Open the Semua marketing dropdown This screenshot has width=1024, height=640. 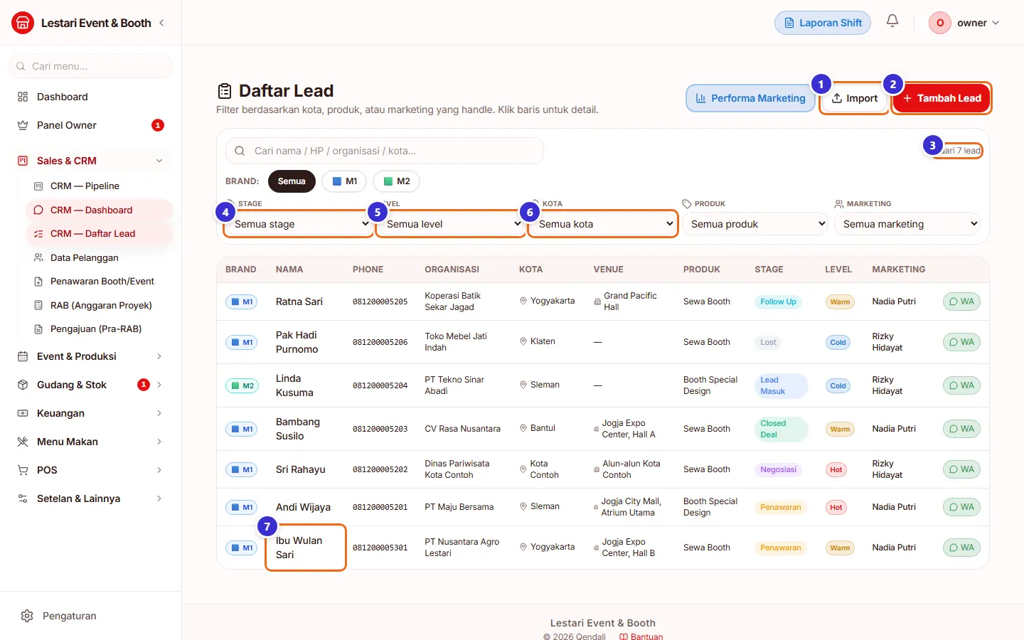coord(907,224)
